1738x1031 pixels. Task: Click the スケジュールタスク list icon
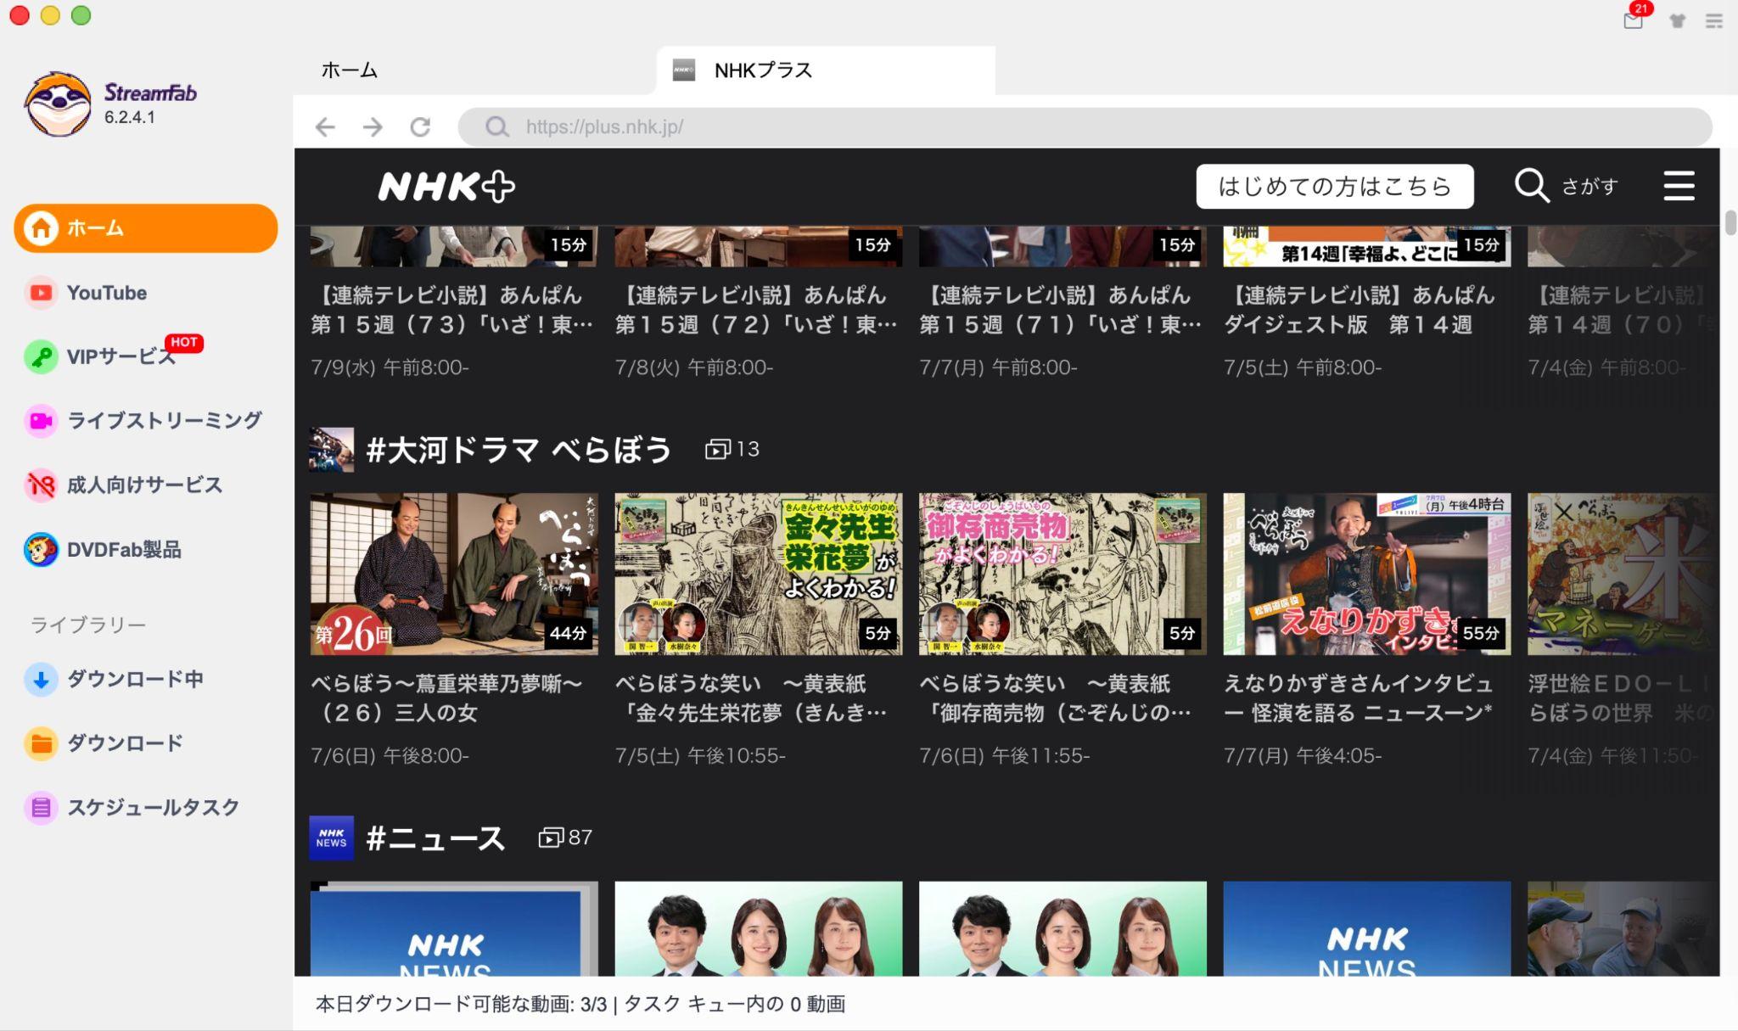tap(41, 807)
